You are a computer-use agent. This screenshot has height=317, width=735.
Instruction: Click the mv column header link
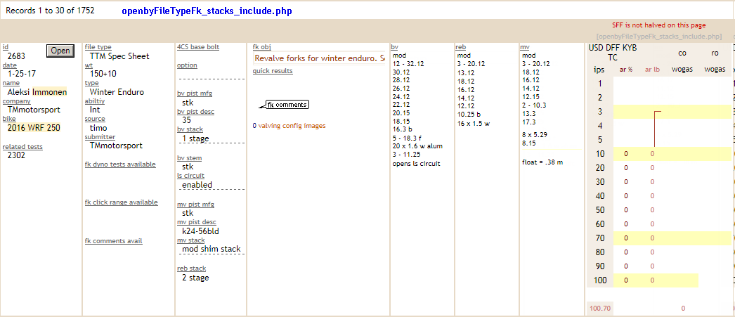click(x=525, y=47)
